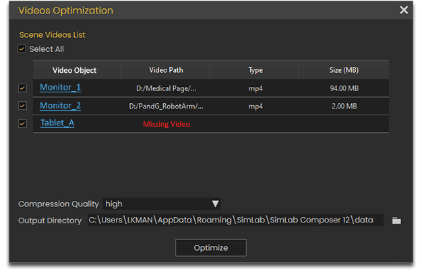Close the Videos Optimization dialog

click(404, 10)
